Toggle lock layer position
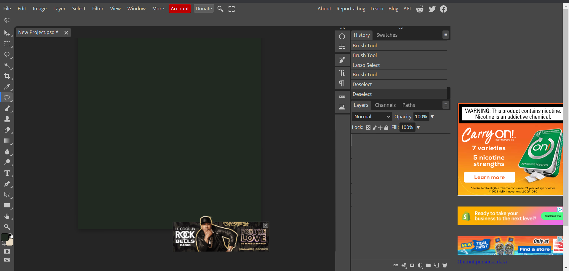This screenshot has width=569, height=271. (381, 128)
